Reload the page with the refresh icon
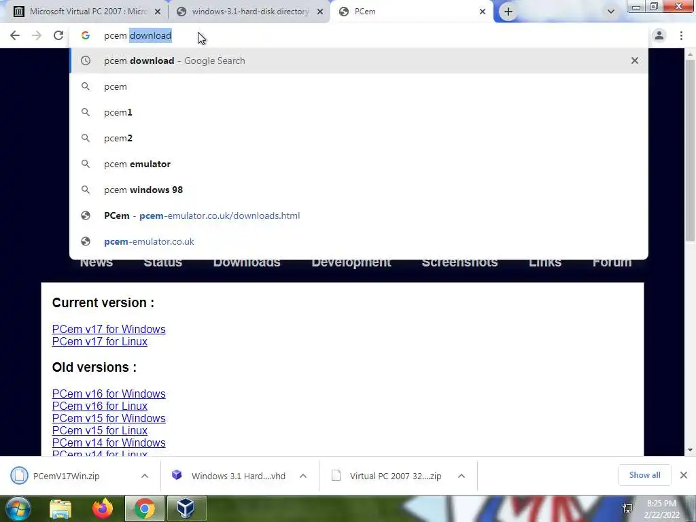 [x=58, y=35]
